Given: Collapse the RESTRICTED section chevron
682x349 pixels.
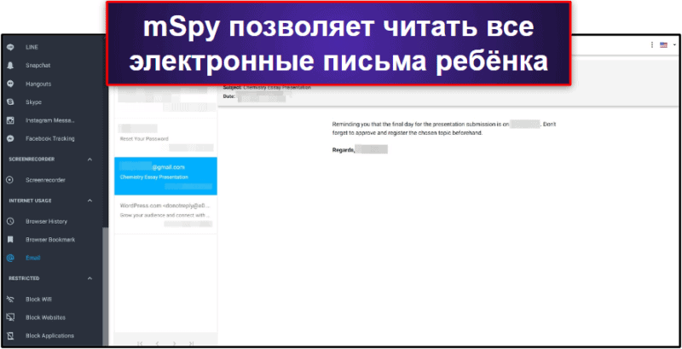Looking at the screenshot, I should click(90, 278).
